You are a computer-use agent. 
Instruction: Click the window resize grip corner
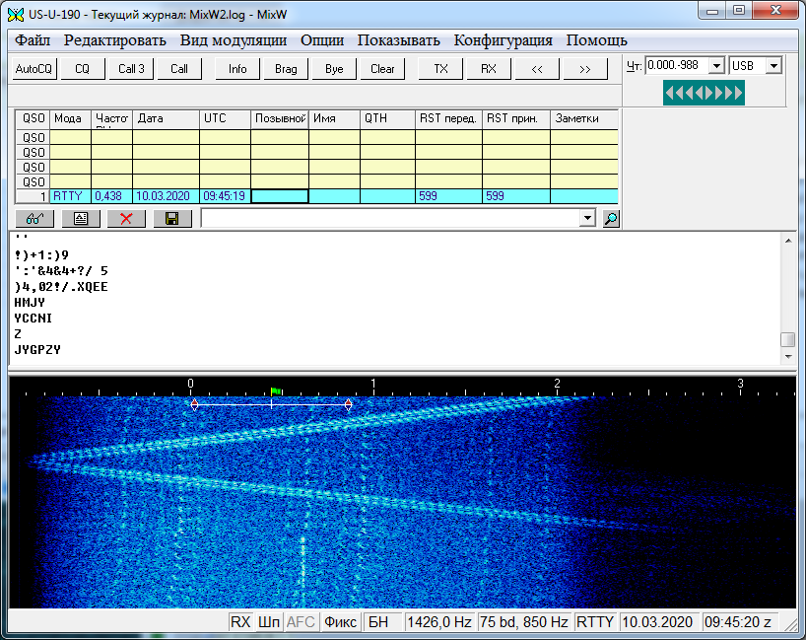click(790, 624)
